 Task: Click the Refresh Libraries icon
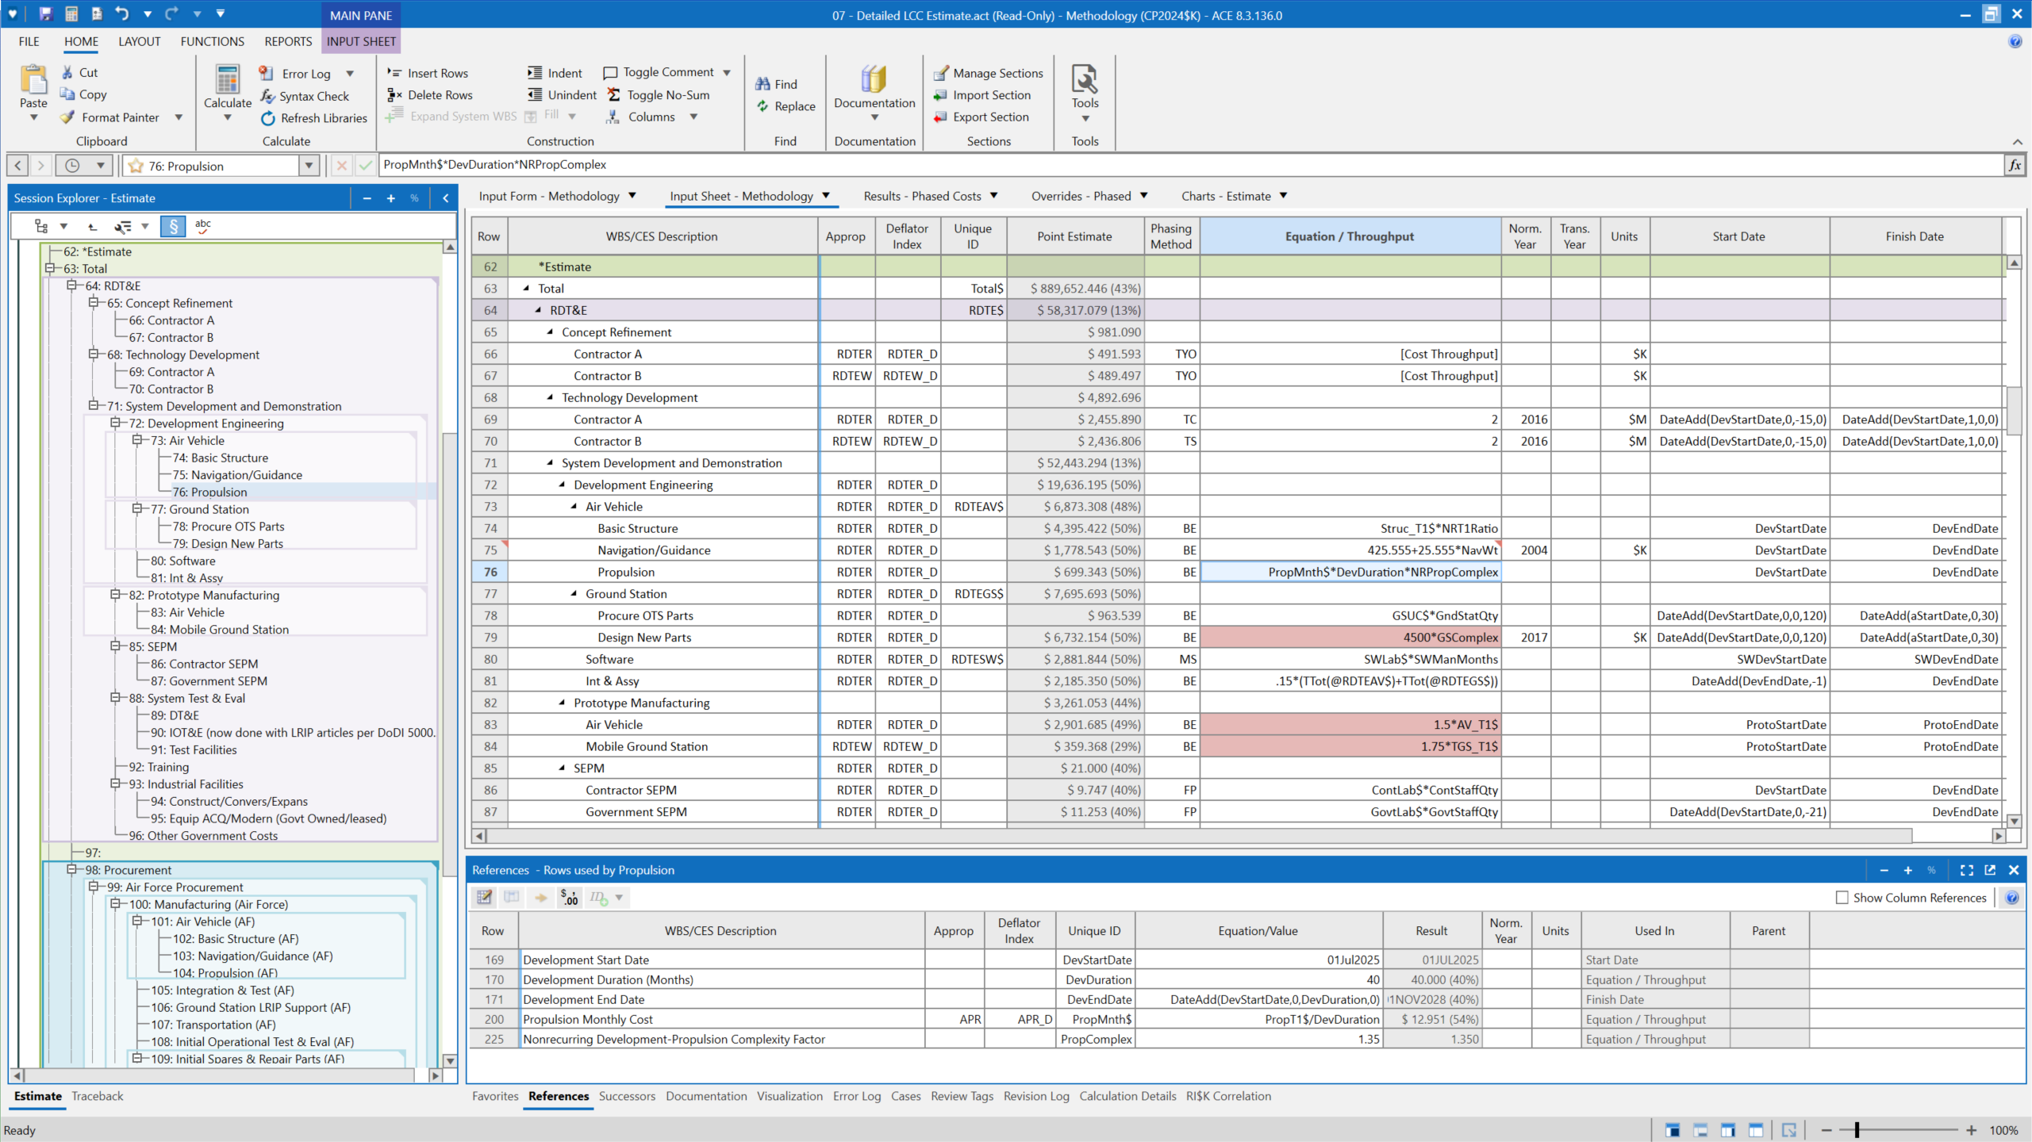click(268, 118)
